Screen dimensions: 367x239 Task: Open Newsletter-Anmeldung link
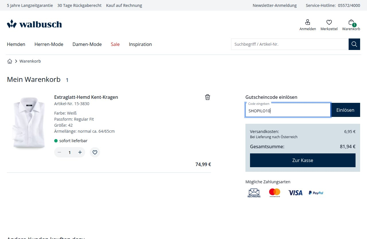275,5
